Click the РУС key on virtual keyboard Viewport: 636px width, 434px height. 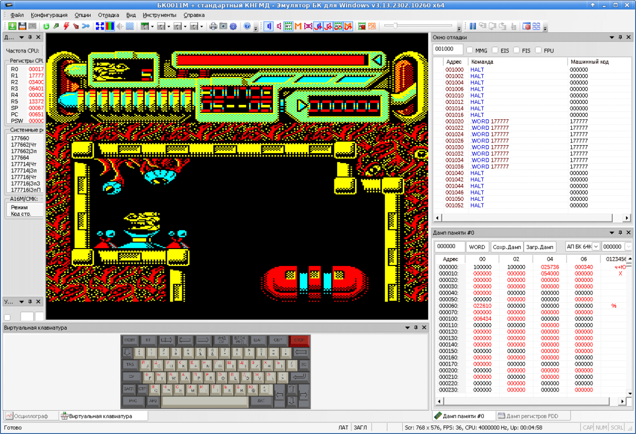[132, 401]
